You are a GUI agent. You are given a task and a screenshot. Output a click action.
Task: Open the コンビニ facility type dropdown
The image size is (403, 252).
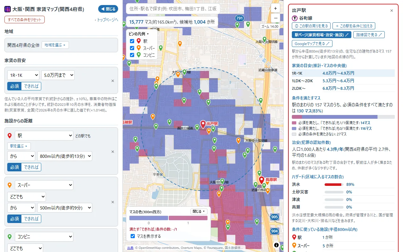(44, 237)
